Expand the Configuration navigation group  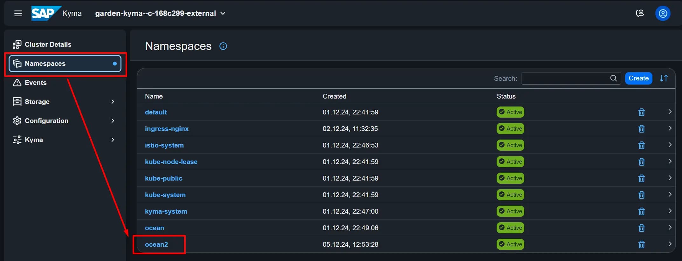pos(113,120)
